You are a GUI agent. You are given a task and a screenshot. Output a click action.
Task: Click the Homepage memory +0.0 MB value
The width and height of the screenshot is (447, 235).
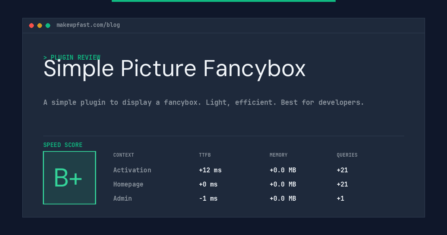pos(283,184)
